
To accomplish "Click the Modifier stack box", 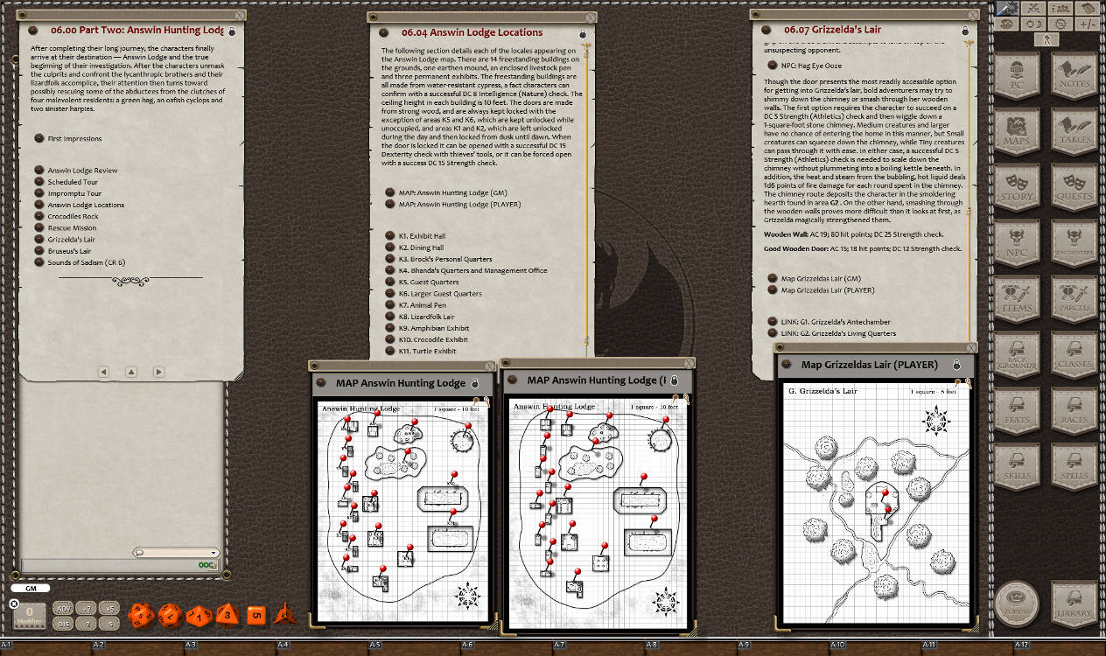I will (30, 616).
